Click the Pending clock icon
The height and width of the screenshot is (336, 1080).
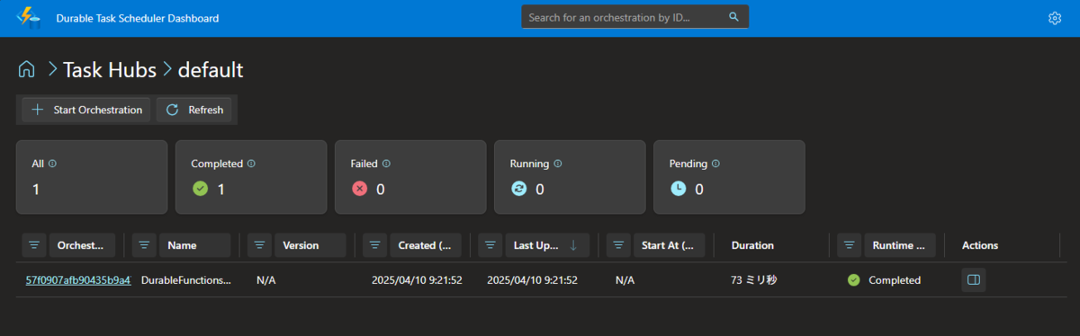[678, 189]
